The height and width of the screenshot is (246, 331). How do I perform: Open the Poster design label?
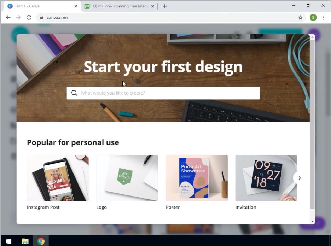click(173, 207)
